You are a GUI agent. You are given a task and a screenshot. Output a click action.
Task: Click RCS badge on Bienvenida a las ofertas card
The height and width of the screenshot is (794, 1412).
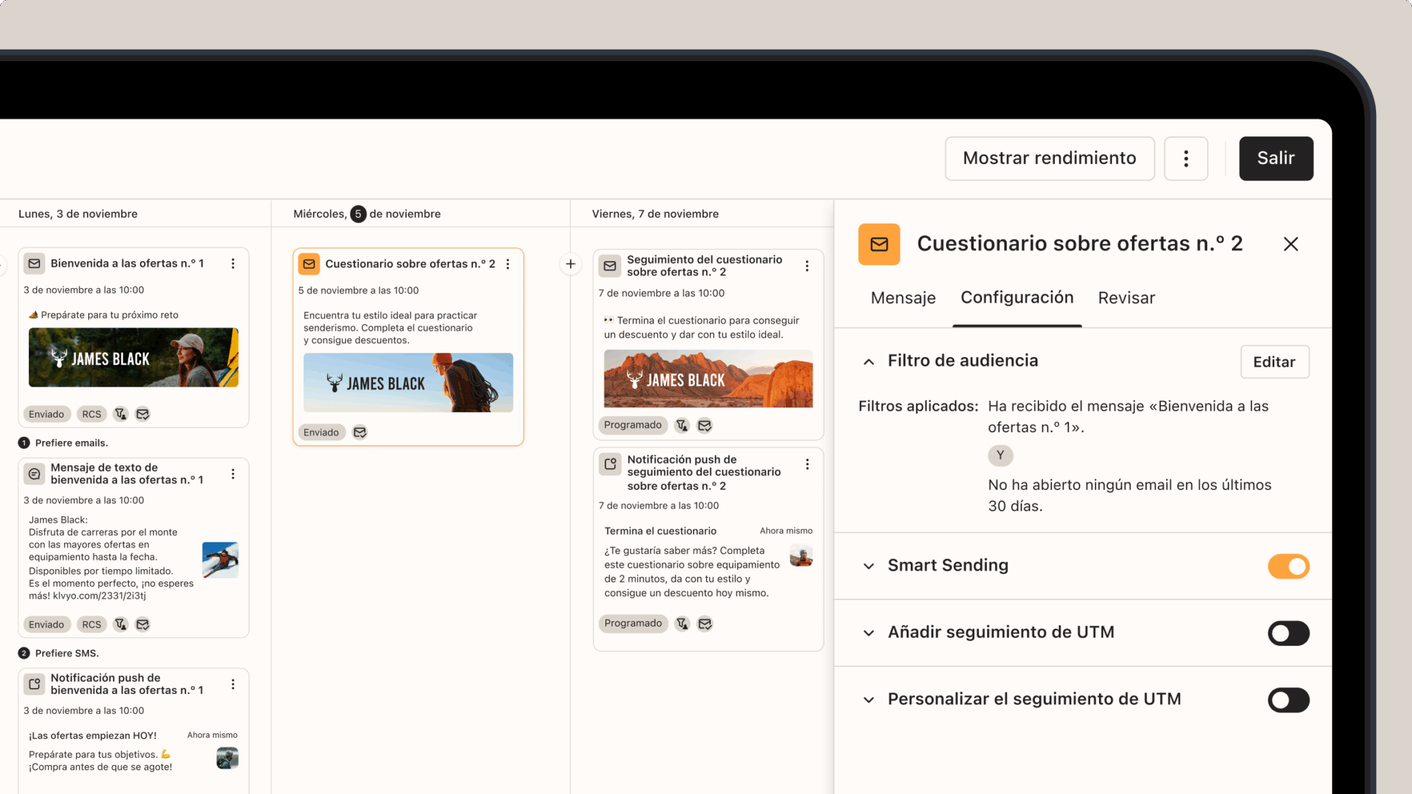click(92, 414)
